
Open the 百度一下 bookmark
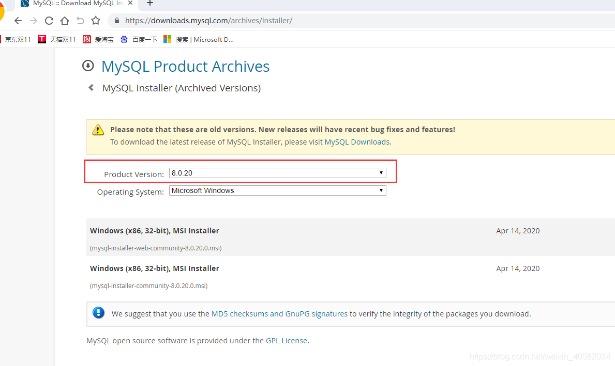coord(139,40)
